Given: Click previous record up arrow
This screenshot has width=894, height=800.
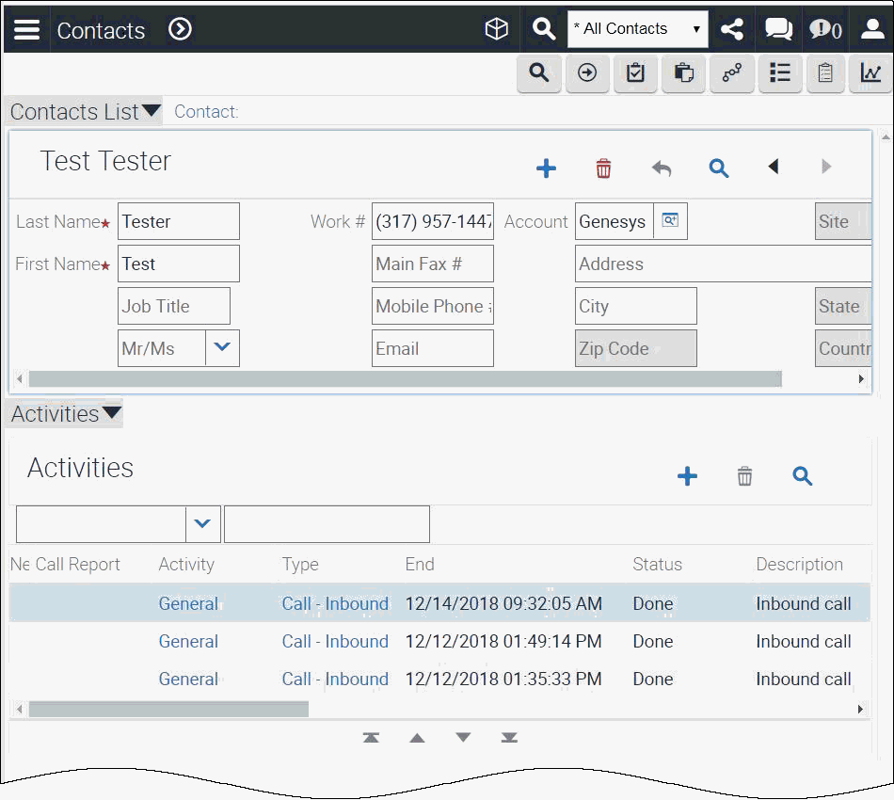Looking at the screenshot, I should (417, 738).
